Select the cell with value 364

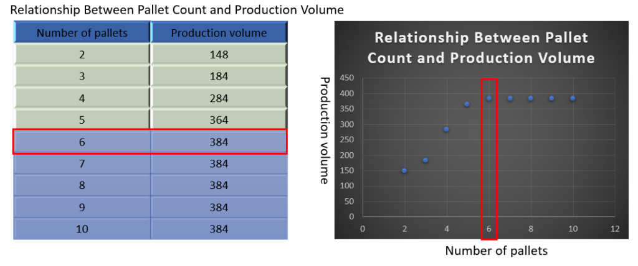(219, 120)
